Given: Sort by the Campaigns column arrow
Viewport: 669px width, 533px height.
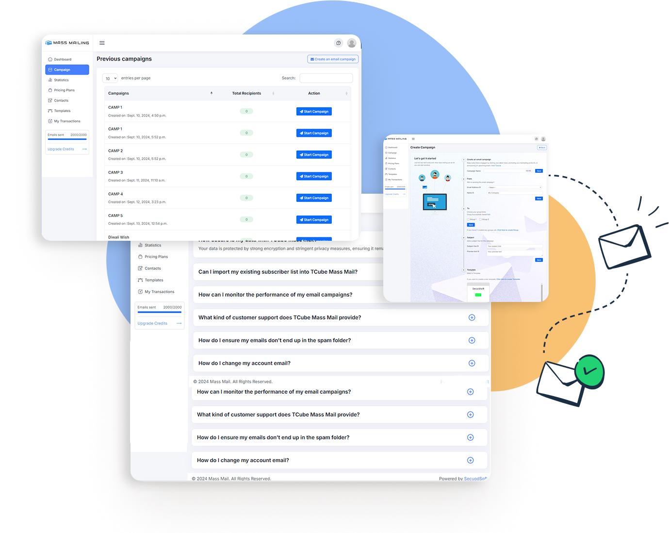Looking at the screenshot, I should [x=212, y=93].
